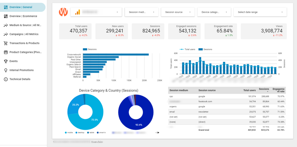The height and width of the screenshot is (147, 297).
Task: Click the Cross-network bar in sessions chart
Action: click(116, 55)
